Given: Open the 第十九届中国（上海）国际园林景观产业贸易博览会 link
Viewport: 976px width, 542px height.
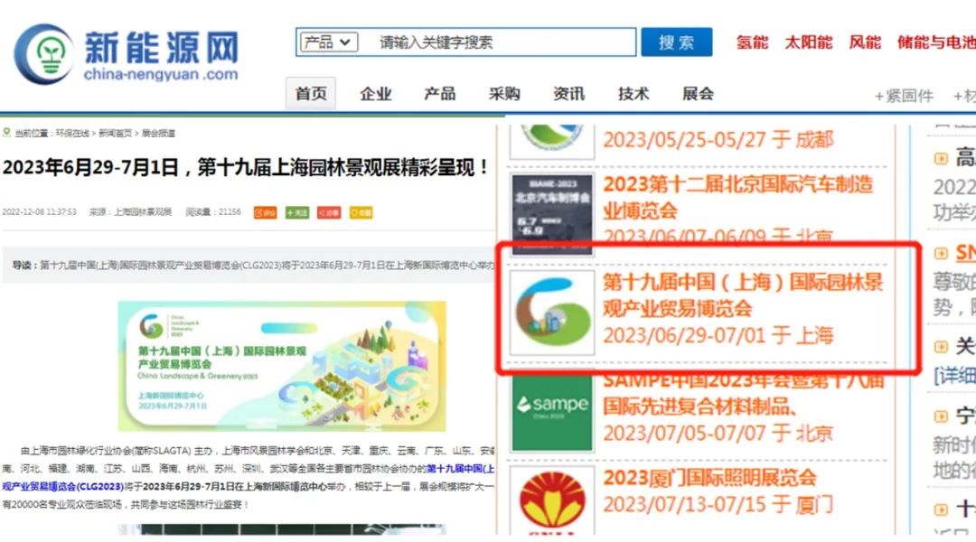Looking at the screenshot, I should tap(743, 295).
